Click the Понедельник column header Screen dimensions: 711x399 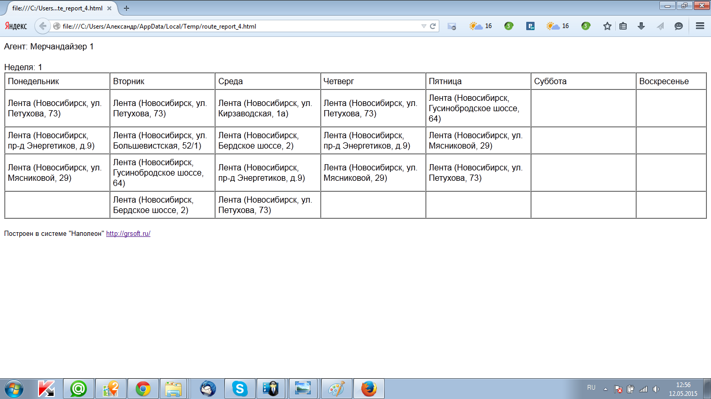[57, 82]
